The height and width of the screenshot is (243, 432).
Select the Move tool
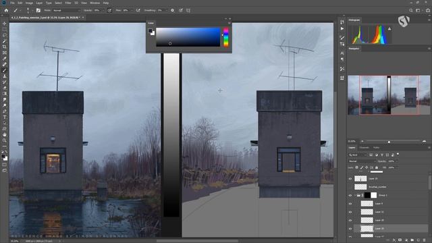[5, 24]
